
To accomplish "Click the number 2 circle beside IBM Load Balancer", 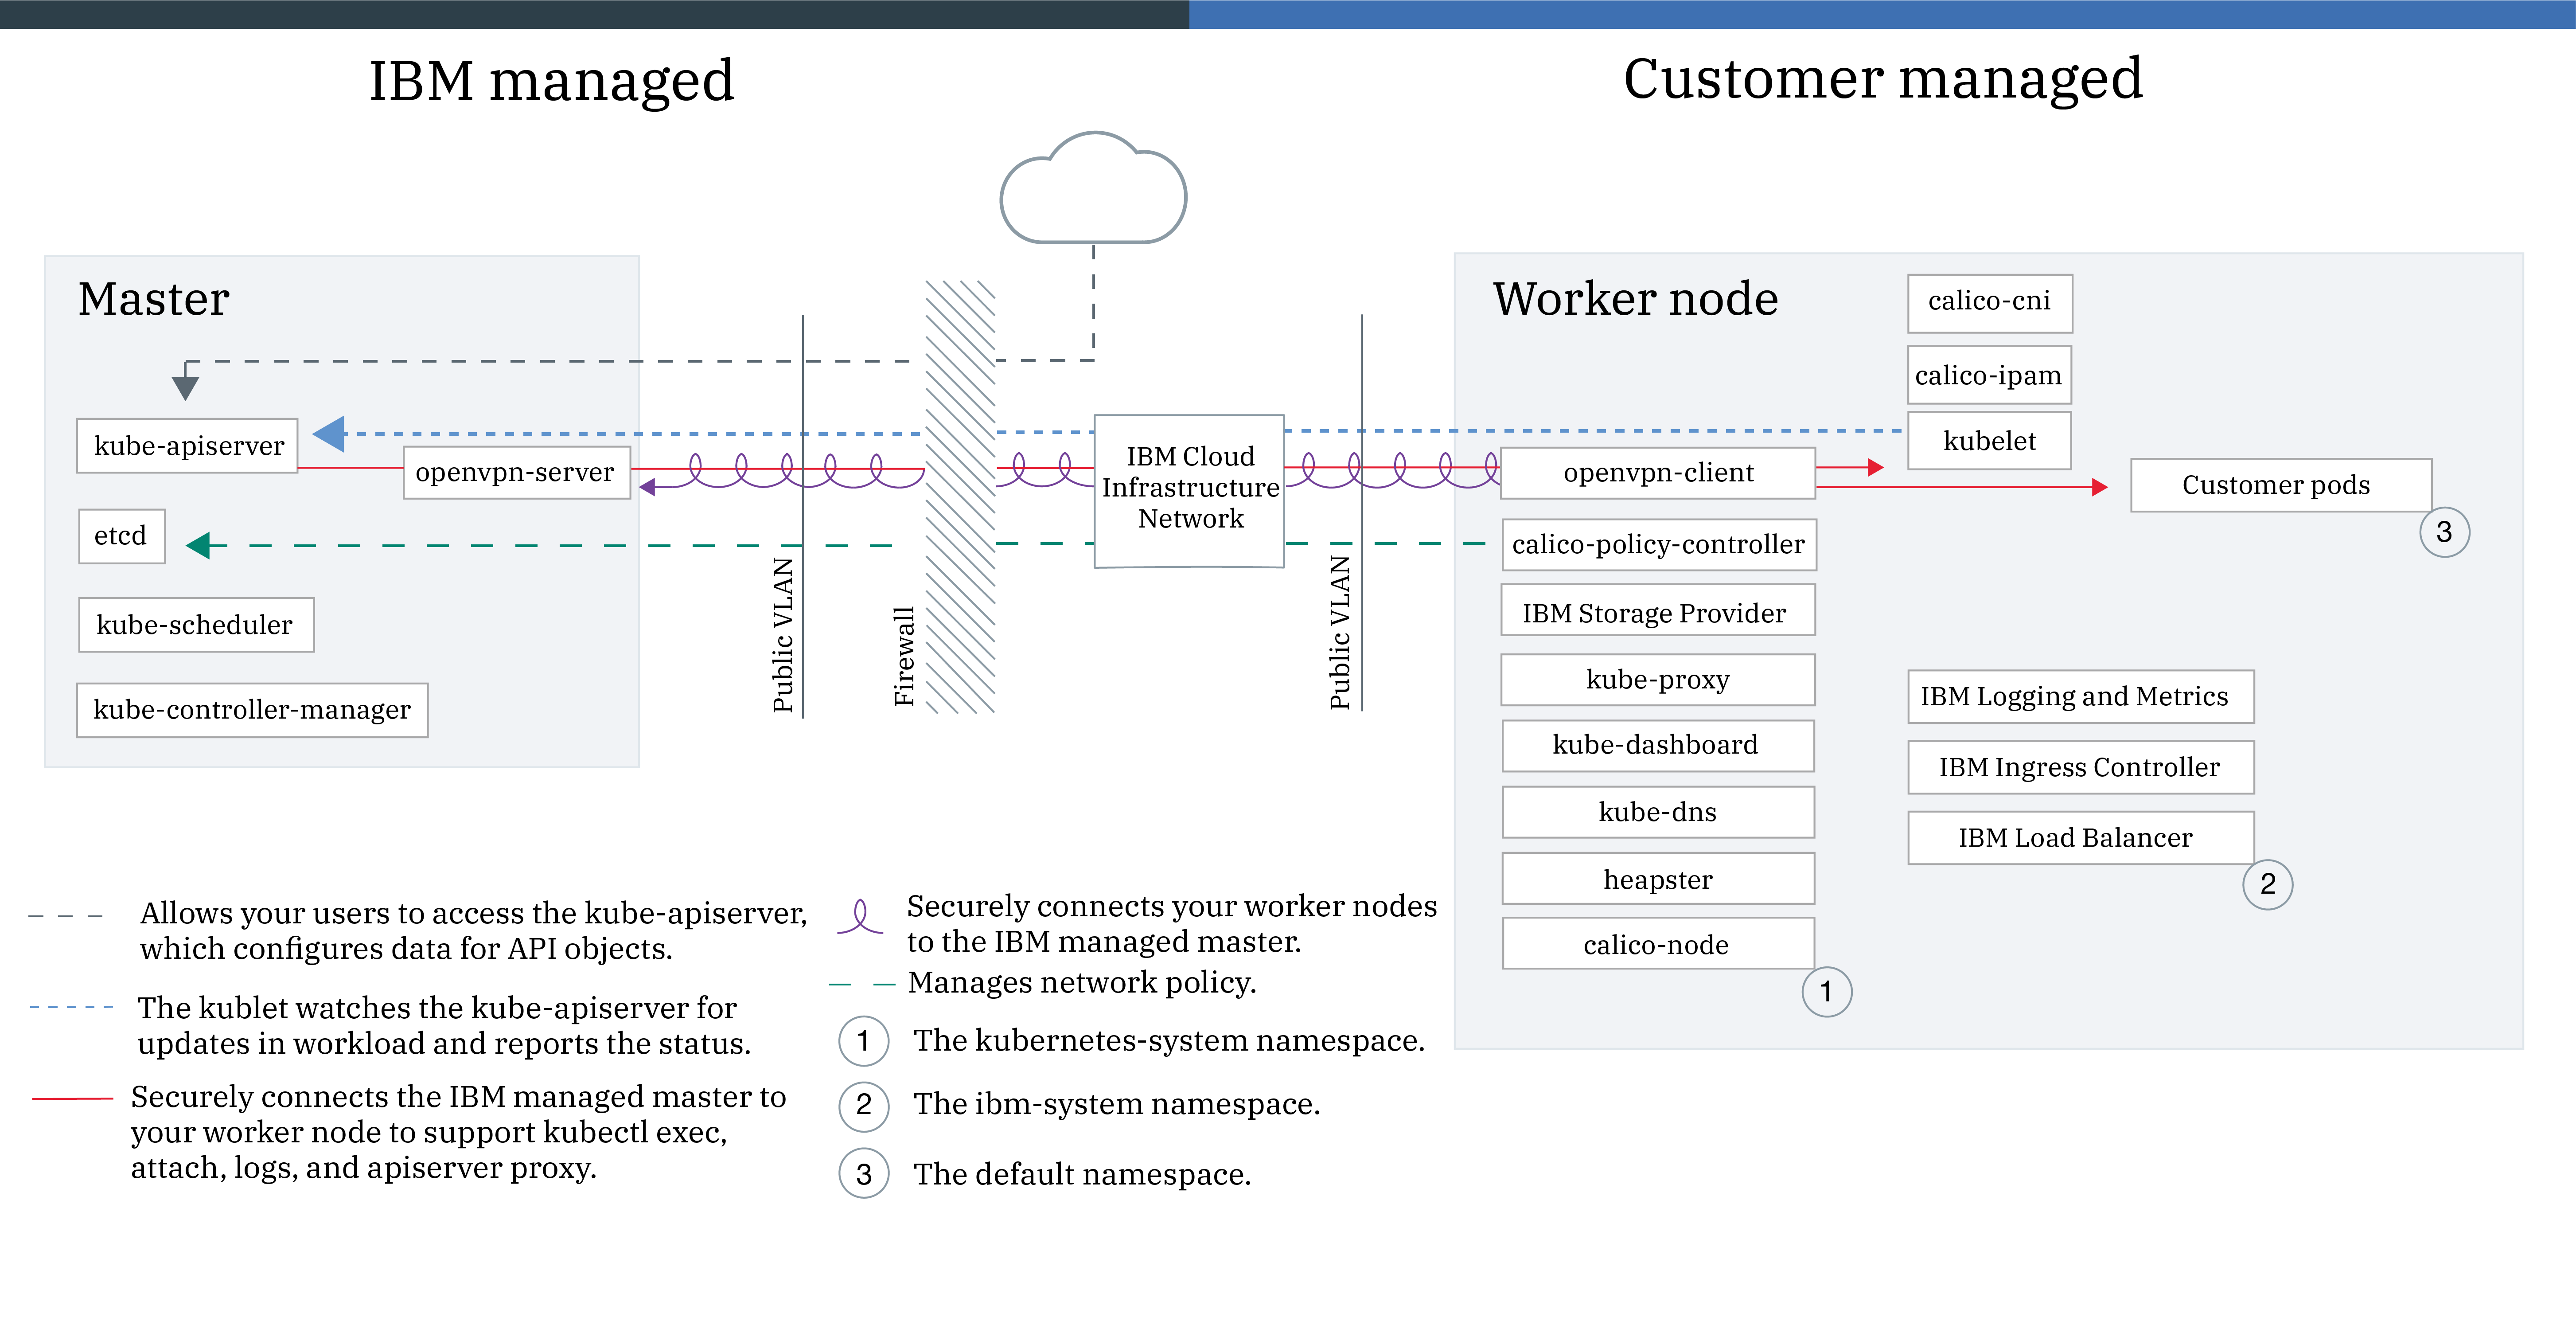I will pyautogui.click(x=2267, y=884).
